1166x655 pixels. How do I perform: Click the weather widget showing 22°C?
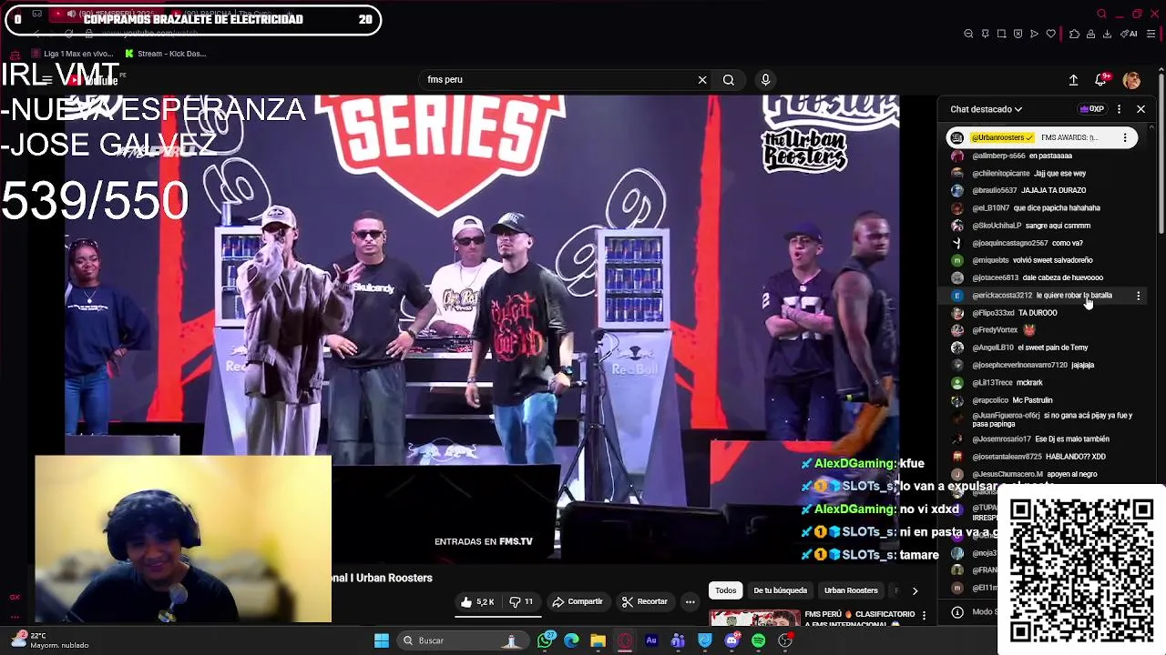(x=50, y=640)
